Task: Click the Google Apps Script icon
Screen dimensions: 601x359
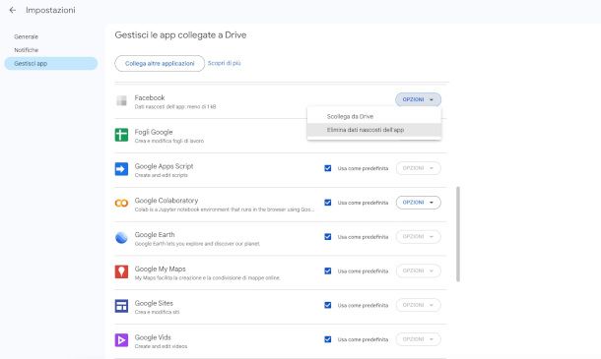Action: pyautogui.click(x=121, y=169)
